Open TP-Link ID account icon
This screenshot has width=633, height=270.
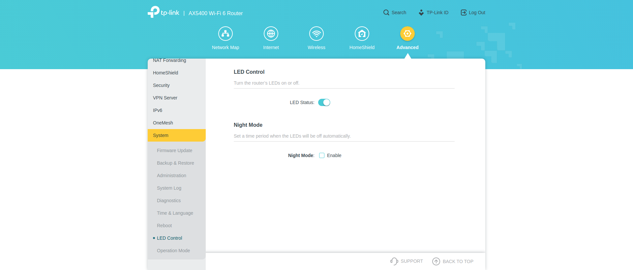coord(421,13)
